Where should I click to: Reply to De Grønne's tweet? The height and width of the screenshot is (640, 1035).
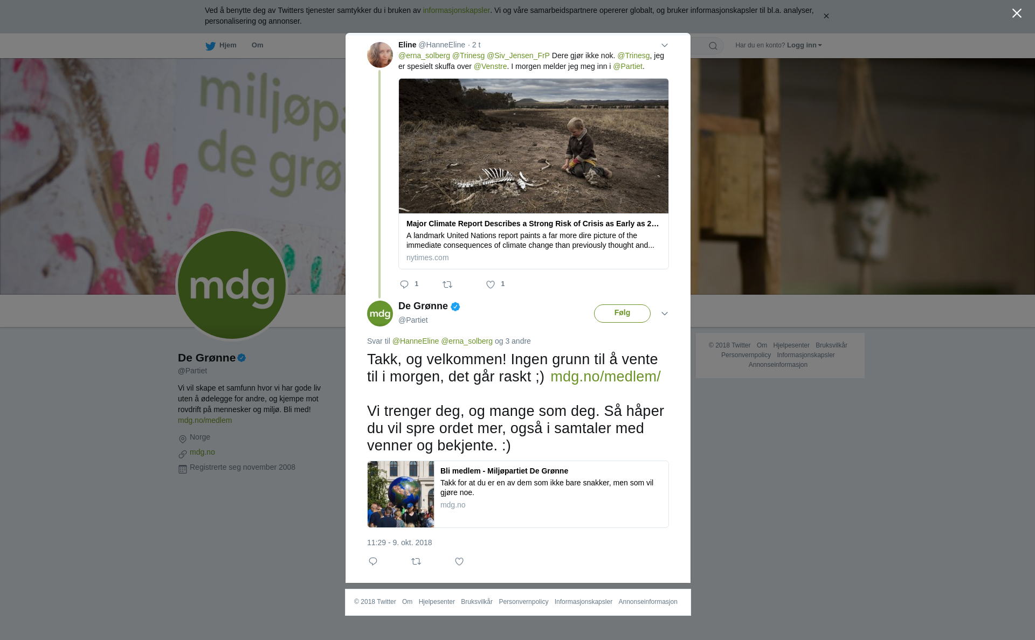pos(373,561)
